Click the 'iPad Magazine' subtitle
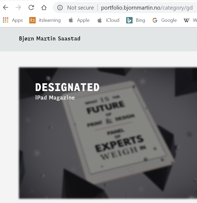Viewport: 197px width, 203px height. (55, 98)
